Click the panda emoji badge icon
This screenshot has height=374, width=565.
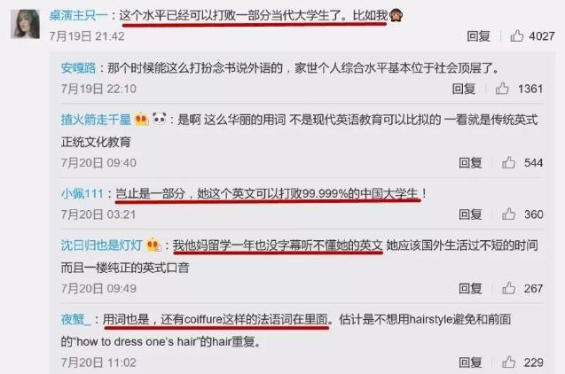pos(159,118)
